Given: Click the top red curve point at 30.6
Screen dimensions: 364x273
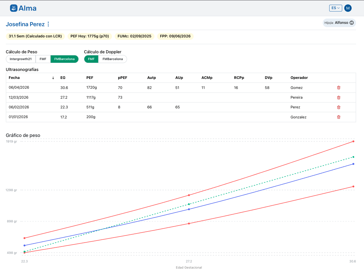Looking at the screenshot, I should 353,141.
